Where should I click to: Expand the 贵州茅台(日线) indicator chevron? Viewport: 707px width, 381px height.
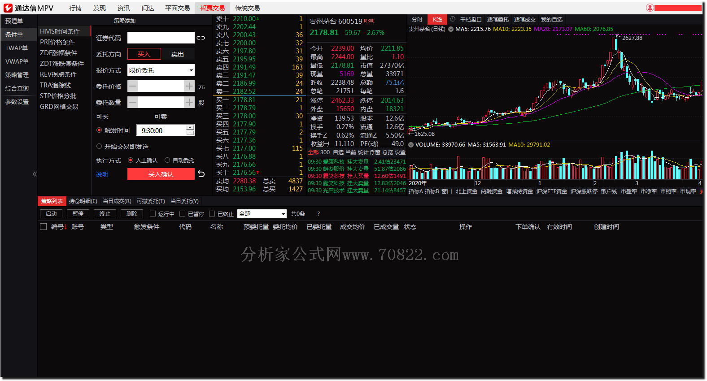451,29
